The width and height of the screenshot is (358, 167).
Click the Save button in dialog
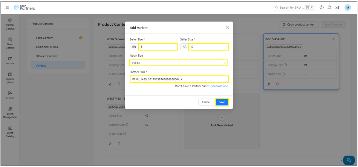tap(222, 102)
